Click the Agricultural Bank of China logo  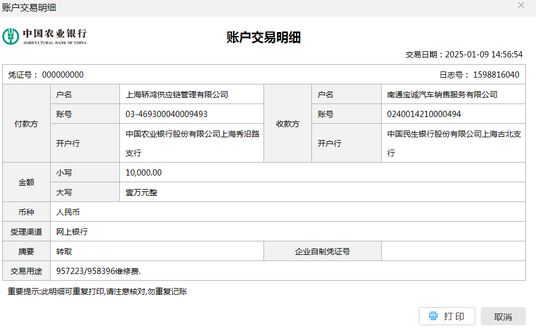(45, 37)
